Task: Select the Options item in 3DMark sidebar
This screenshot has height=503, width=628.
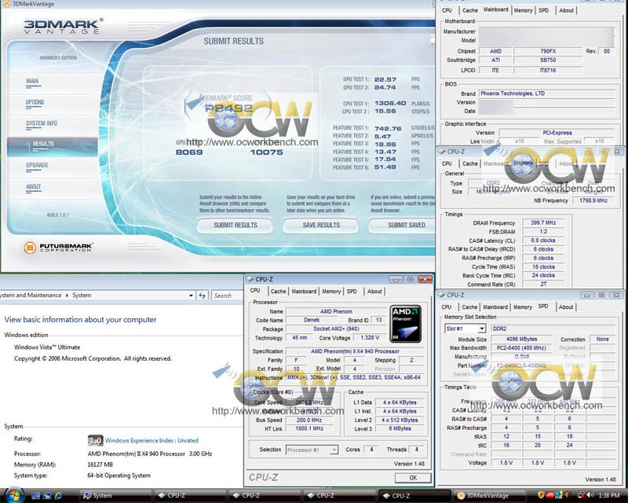Action: [x=35, y=102]
